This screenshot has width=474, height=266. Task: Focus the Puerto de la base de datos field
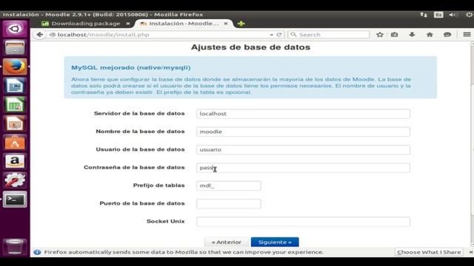tap(229, 204)
